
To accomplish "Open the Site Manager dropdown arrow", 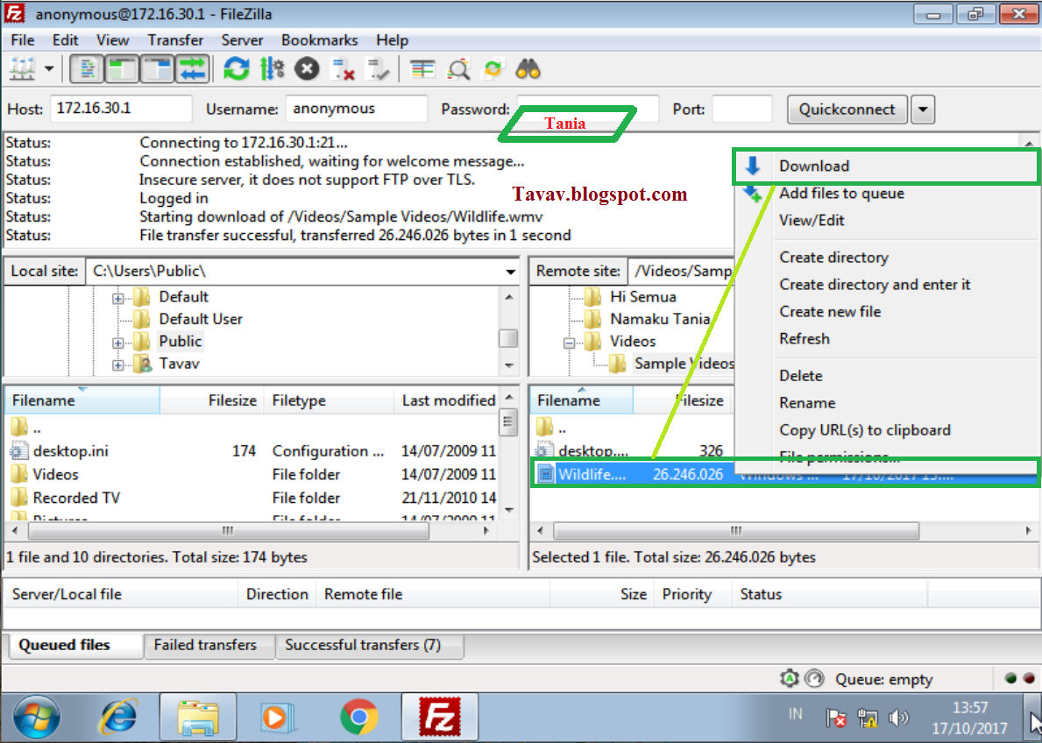I will tap(49, 69).
